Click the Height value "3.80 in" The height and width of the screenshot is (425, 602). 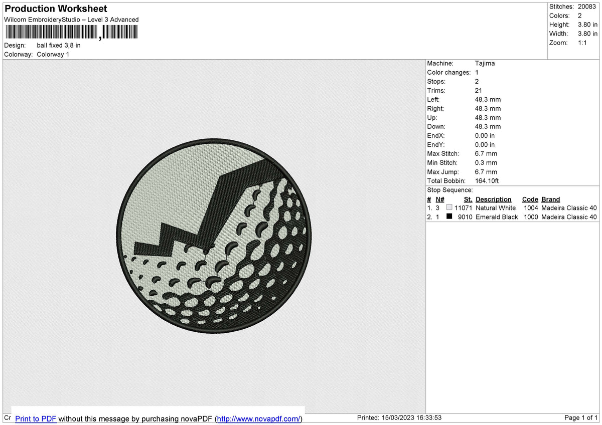pyautogui.click(x=587, y=25)
